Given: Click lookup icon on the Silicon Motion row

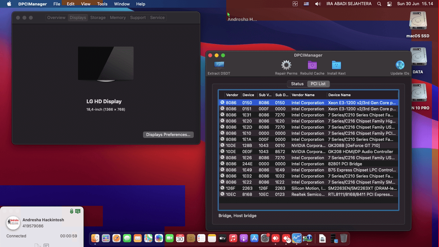Looking at the screenshot, I should tap(222, 188).
